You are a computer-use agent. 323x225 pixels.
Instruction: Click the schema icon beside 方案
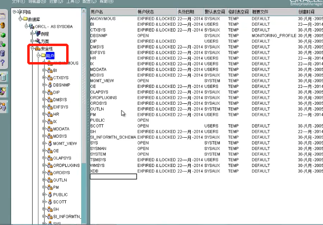pos(37,41)
